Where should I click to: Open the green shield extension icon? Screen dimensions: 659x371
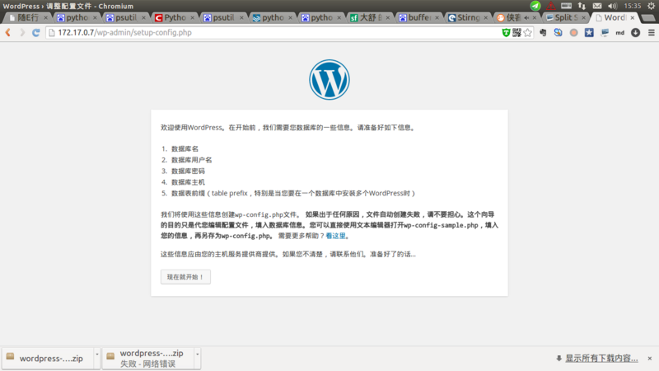coord(506,32)
